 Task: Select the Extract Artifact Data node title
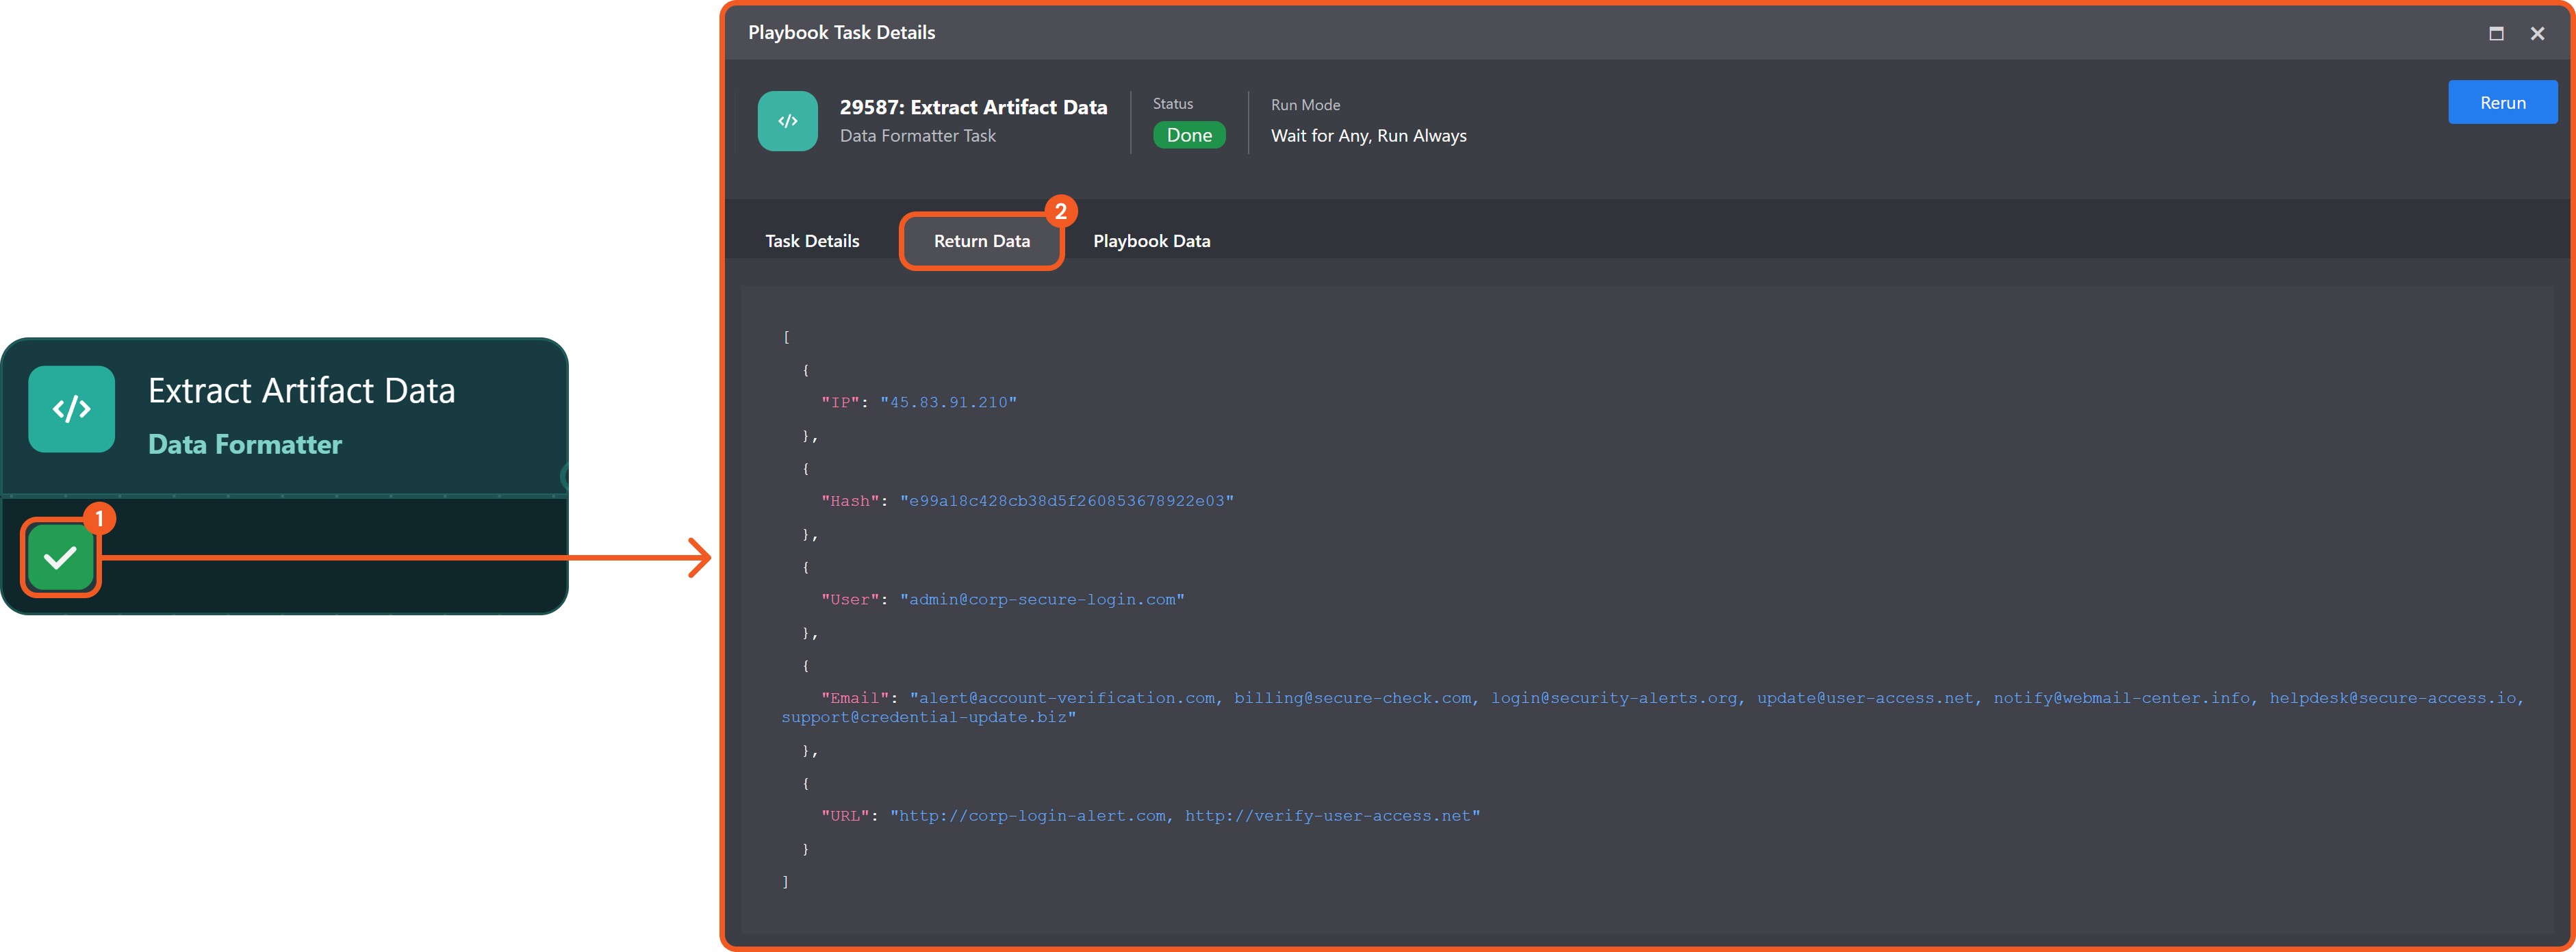[301, 390]
